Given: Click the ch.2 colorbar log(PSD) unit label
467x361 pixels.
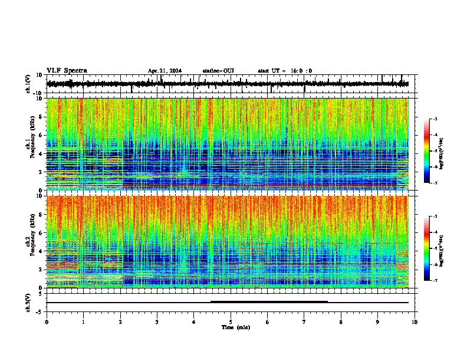Looking at the screenshot, I should click(x=441, y=251).
